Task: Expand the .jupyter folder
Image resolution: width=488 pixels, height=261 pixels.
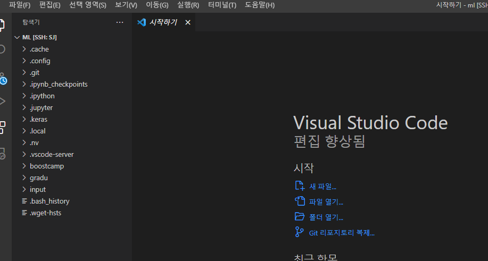Action: point(24,107)
